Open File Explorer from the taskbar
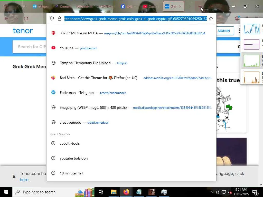Viewport: 263px width, 197px height. click(x=114, y=192)
